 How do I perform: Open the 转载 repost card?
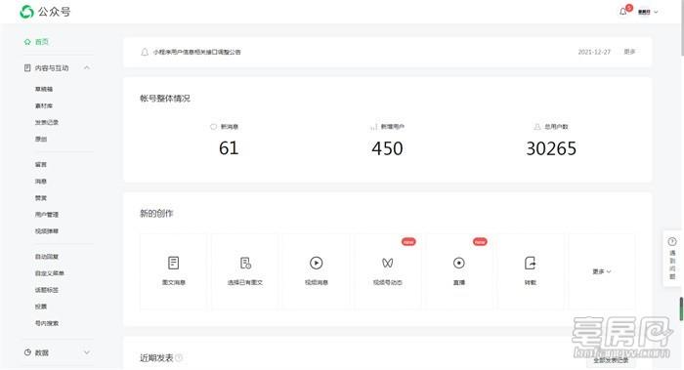pyautogui.click(x=531, y=271)
